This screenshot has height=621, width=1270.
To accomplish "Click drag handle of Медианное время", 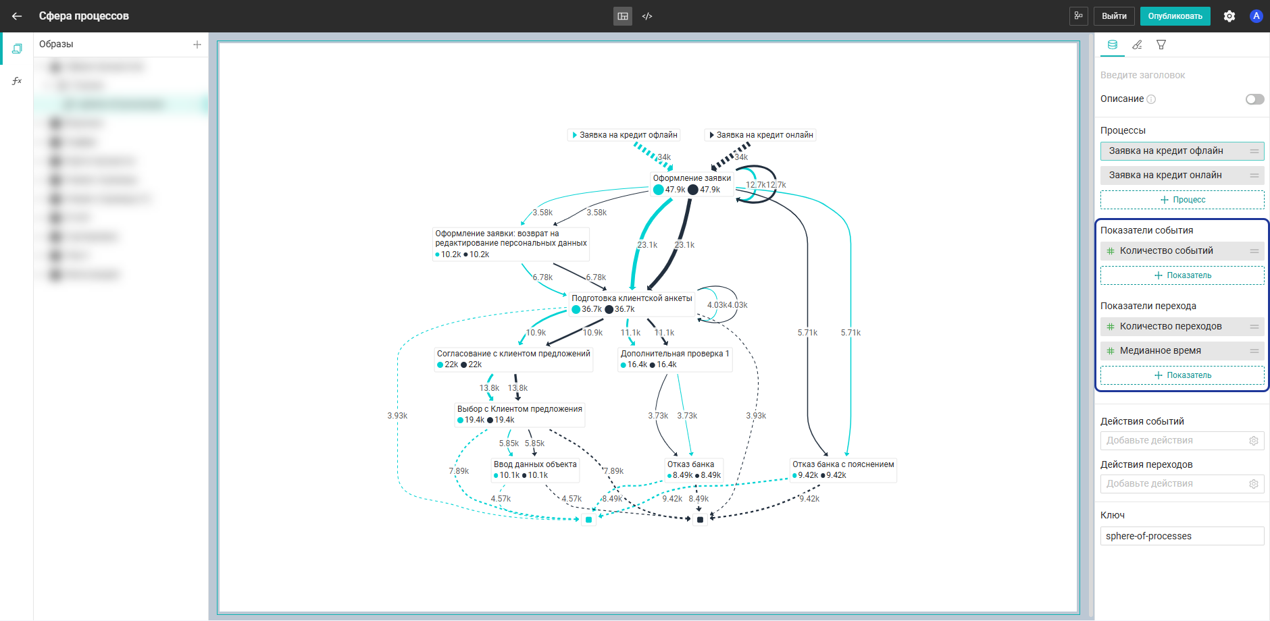I will (x=1254, y=351).
